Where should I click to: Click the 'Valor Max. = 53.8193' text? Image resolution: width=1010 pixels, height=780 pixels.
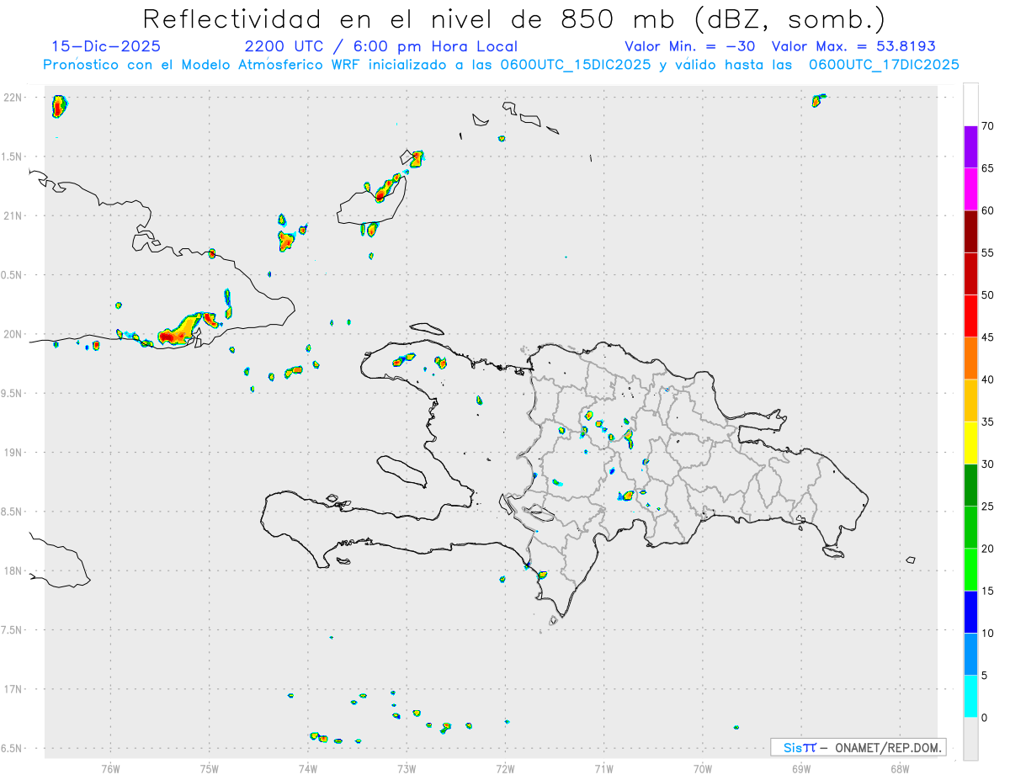(x=853, y=46)
